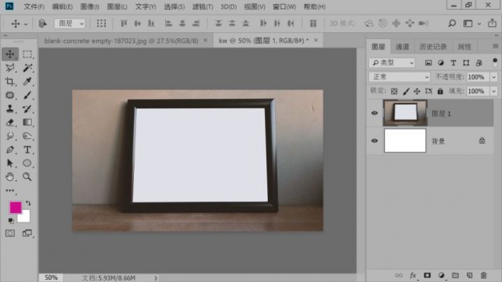Create a new layer
Screen dimensions: 502x282
pos(469,276)
